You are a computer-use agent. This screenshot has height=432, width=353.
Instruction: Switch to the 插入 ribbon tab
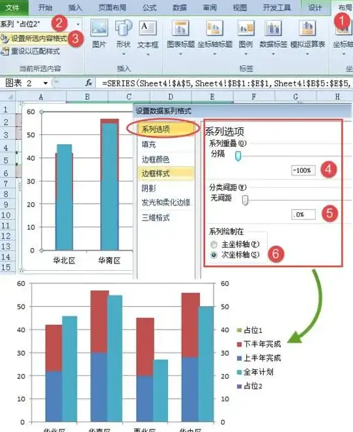click(75, 7)
